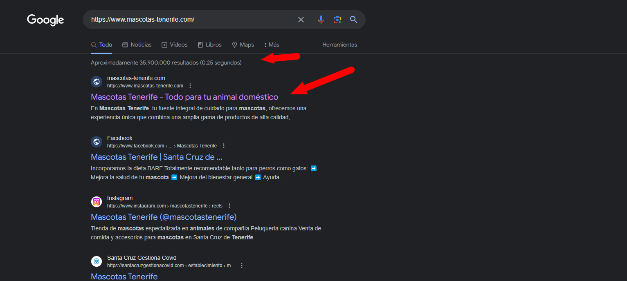The width and height of the screenshot is (627, 281).
Task: Click the instagram.com mascotastenerife reels URL
Action: (x=165, y=206)
